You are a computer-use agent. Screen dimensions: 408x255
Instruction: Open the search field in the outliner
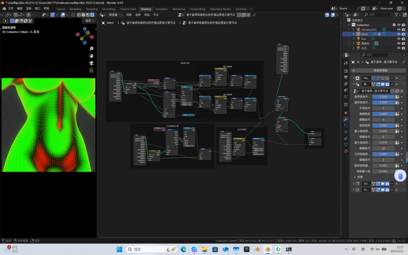(377, 15)
